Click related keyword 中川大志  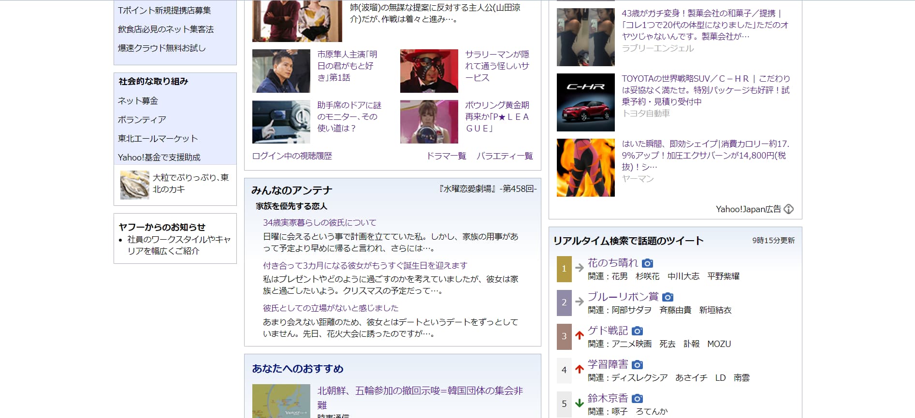coord(683,276)
